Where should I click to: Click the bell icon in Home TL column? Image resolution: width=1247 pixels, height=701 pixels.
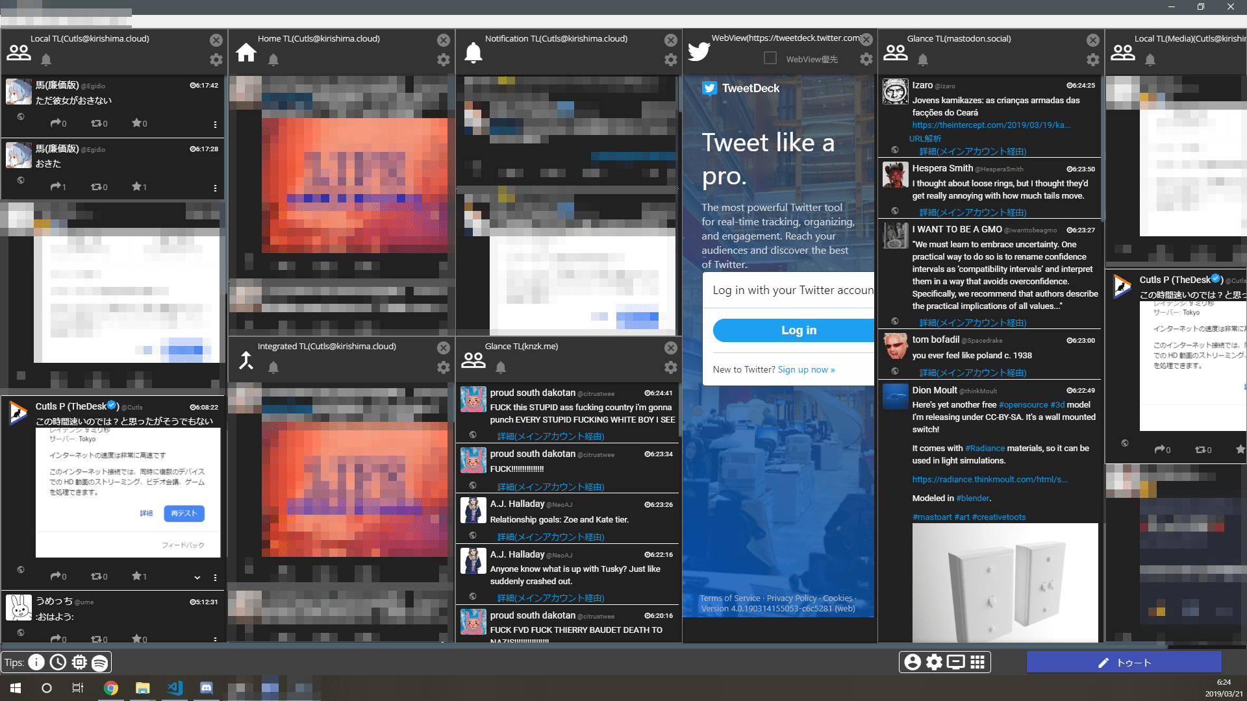point(273,60)
